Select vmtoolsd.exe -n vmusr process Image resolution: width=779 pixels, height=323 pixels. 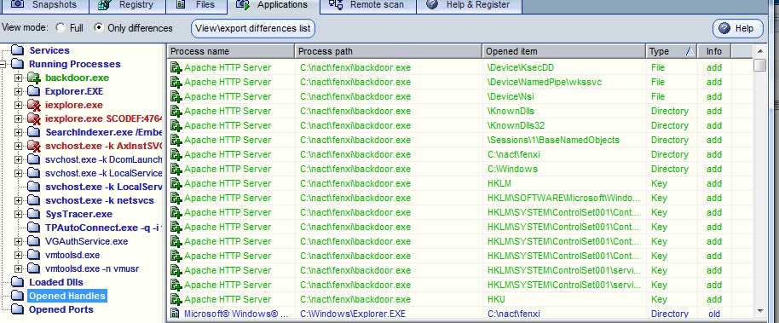pyautogui.click(x=92, y=268)
